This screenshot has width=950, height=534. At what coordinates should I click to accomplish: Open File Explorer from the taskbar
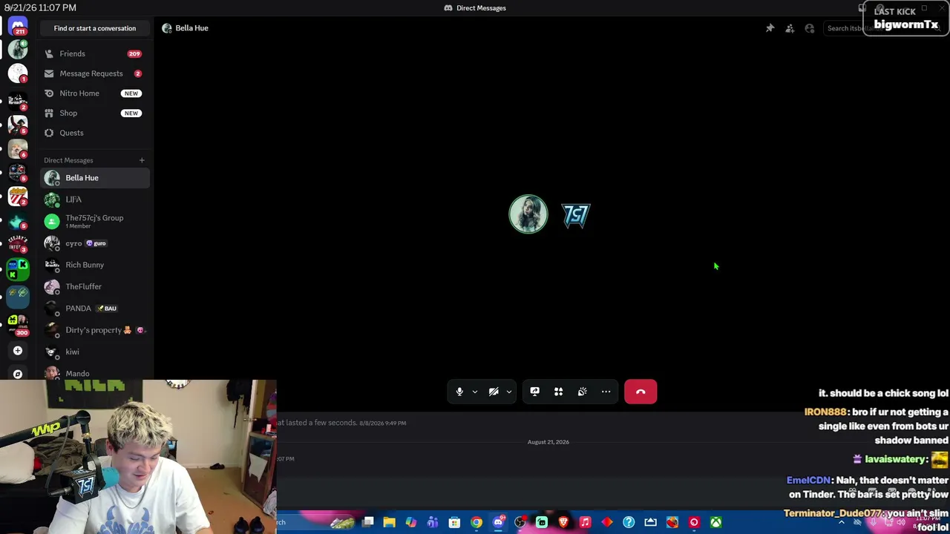(389, 523)
